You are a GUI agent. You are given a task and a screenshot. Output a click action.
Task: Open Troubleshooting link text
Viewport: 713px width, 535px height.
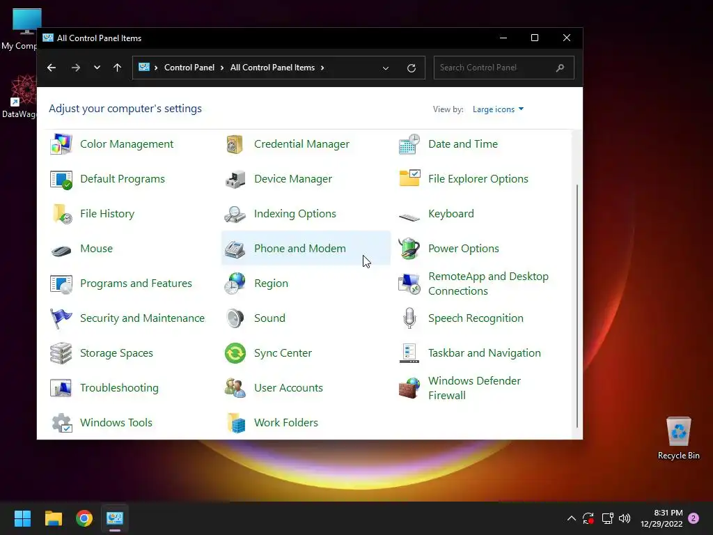[119, 387]
